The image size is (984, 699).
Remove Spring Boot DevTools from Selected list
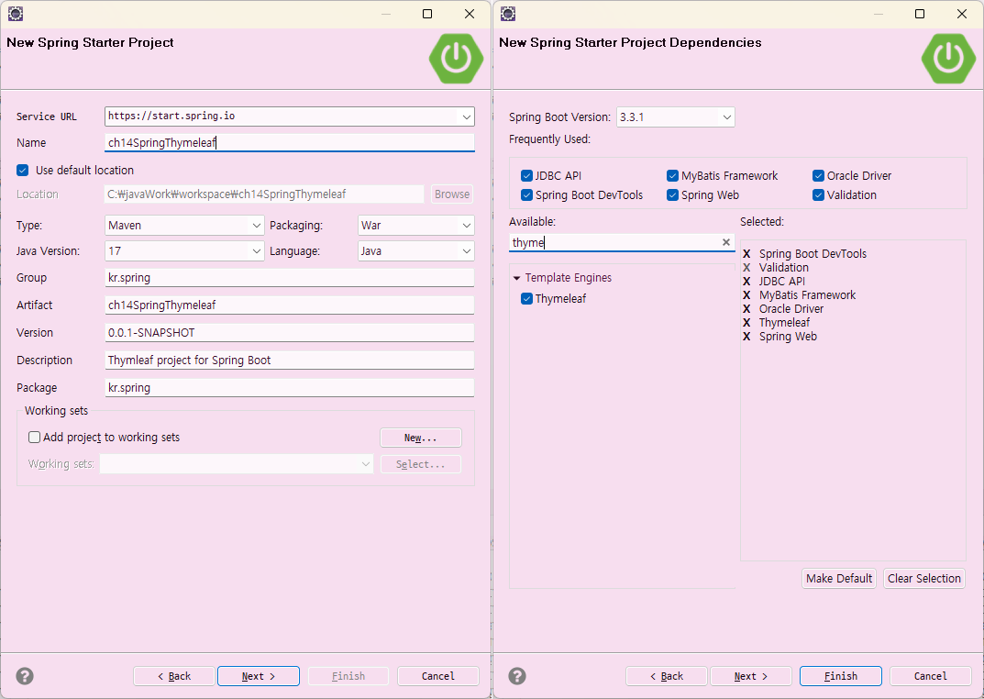tap(746, 253)
